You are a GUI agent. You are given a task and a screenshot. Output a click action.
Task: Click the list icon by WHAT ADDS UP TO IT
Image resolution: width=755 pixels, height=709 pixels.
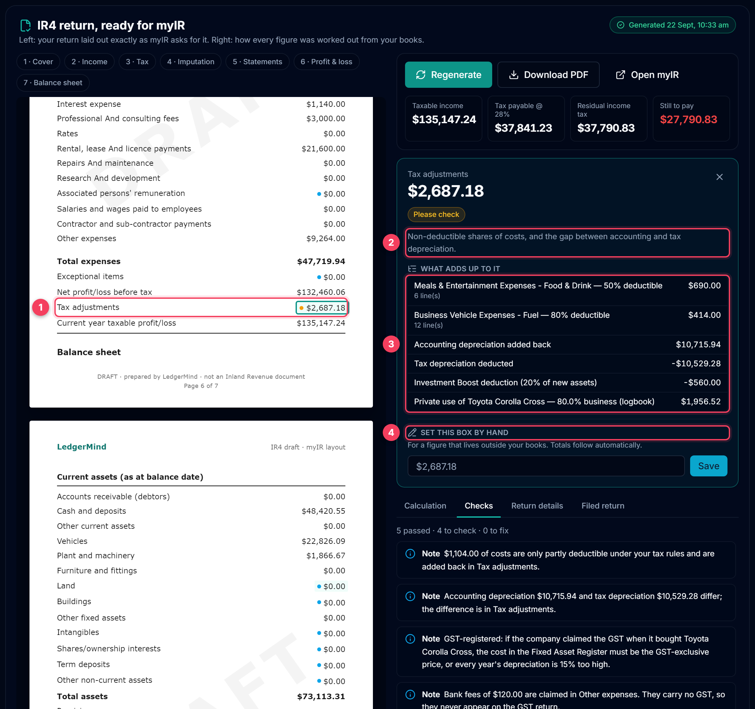412,268
